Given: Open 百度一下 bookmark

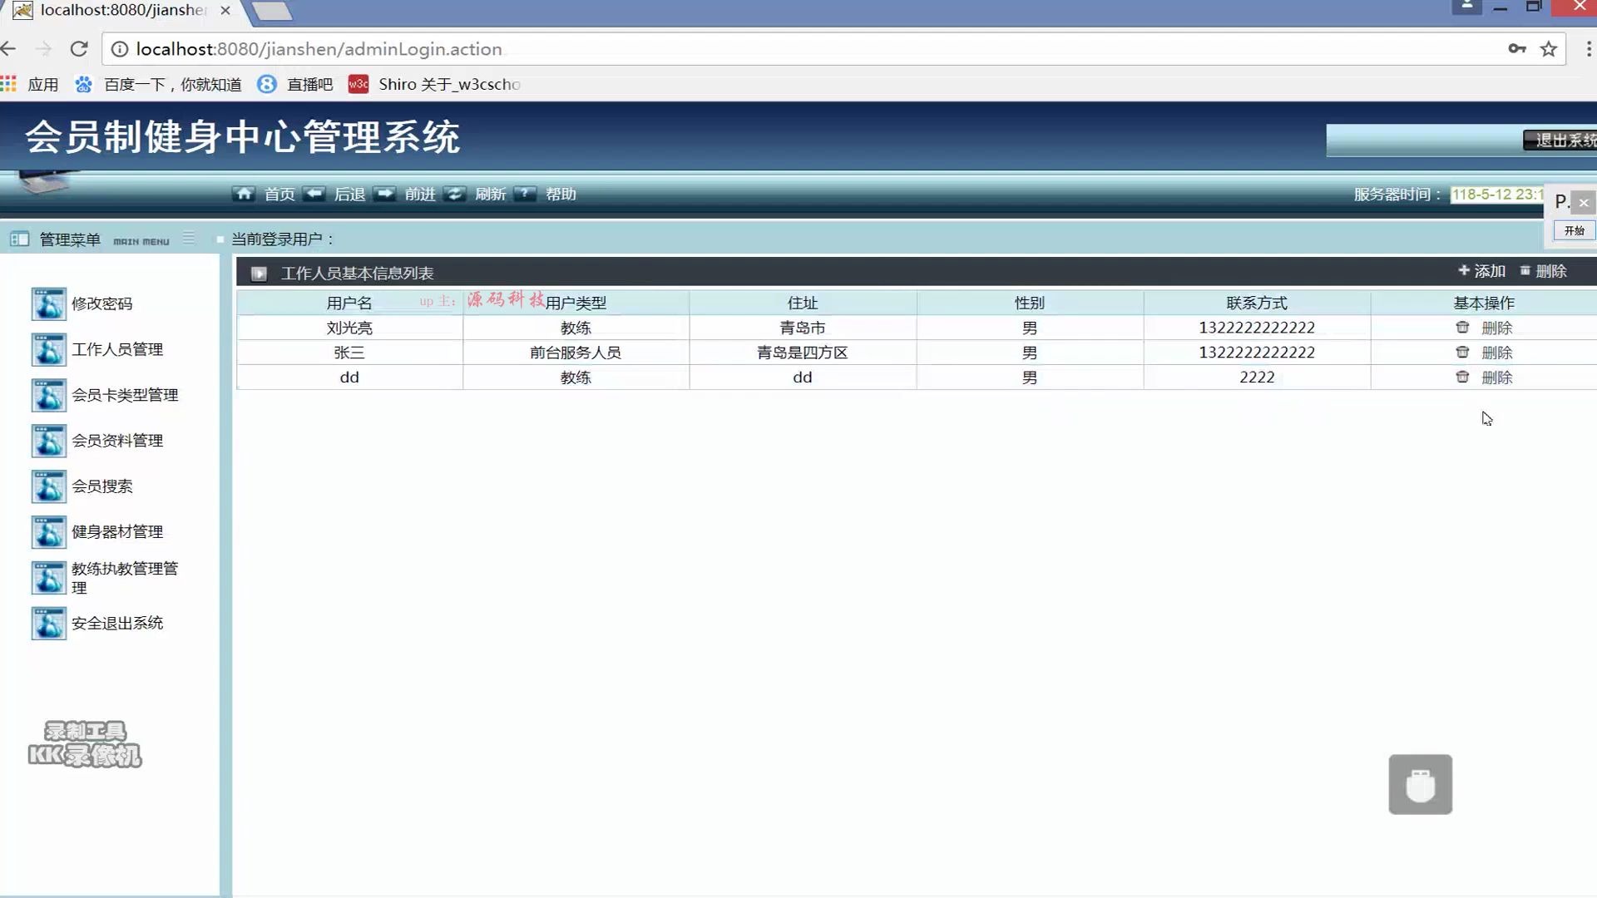Looking at the screenshot, I should click(x=158, y=84).
